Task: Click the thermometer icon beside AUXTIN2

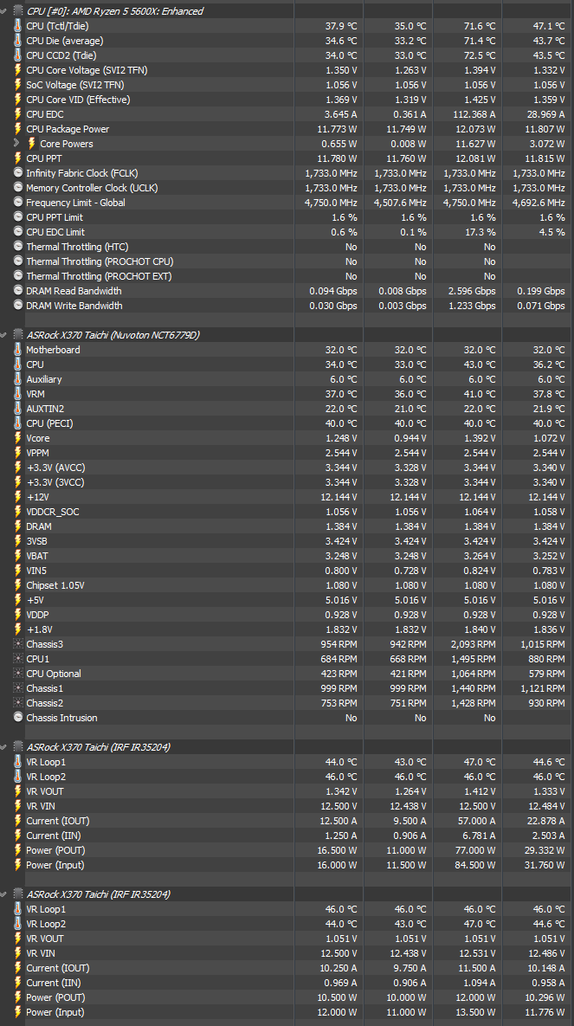Action: [17, 409]
